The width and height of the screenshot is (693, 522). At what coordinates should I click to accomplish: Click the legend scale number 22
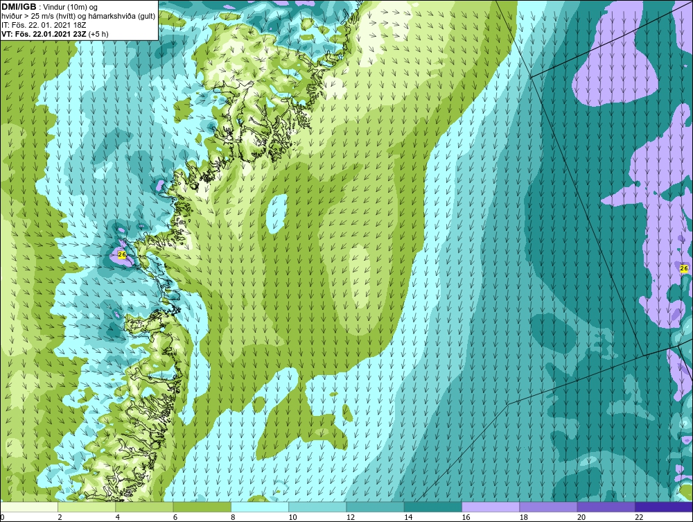(x=639, y=517)
